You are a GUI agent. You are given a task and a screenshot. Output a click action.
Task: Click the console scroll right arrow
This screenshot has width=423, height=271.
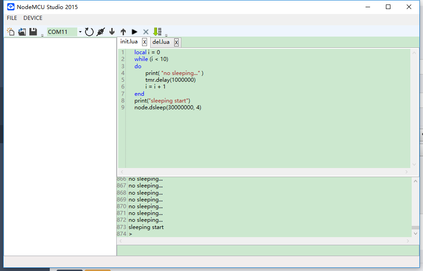[408, 241]
